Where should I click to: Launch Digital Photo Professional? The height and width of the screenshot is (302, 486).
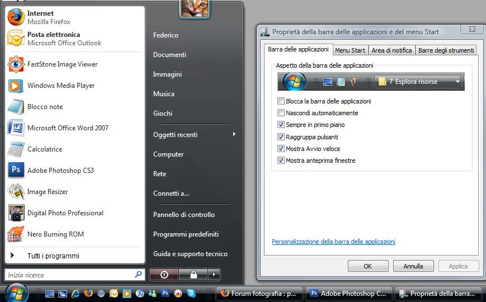point(75,213)
